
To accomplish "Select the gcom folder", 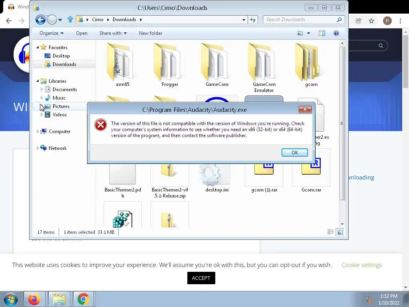I will 311,65.
